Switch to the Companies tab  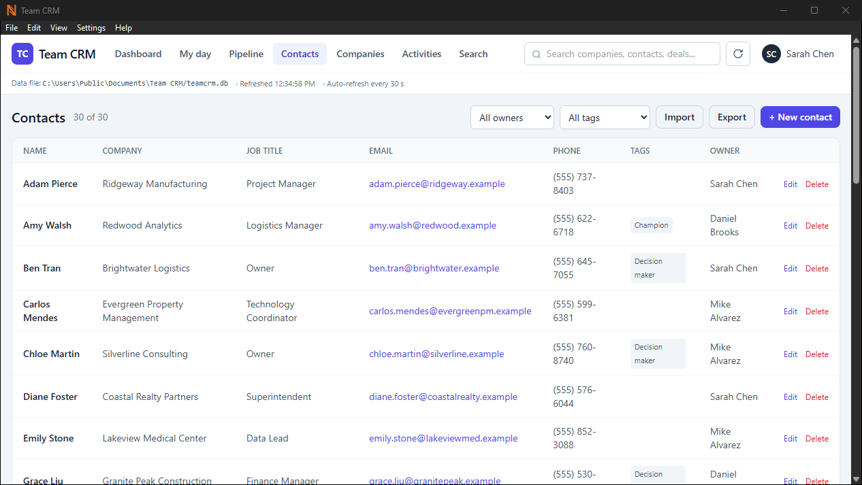click(x=360, y=54)
